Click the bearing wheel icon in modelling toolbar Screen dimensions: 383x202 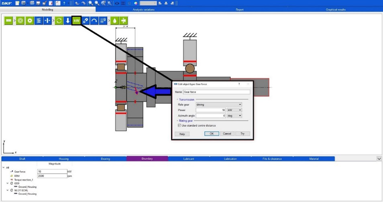click(20, 21)
